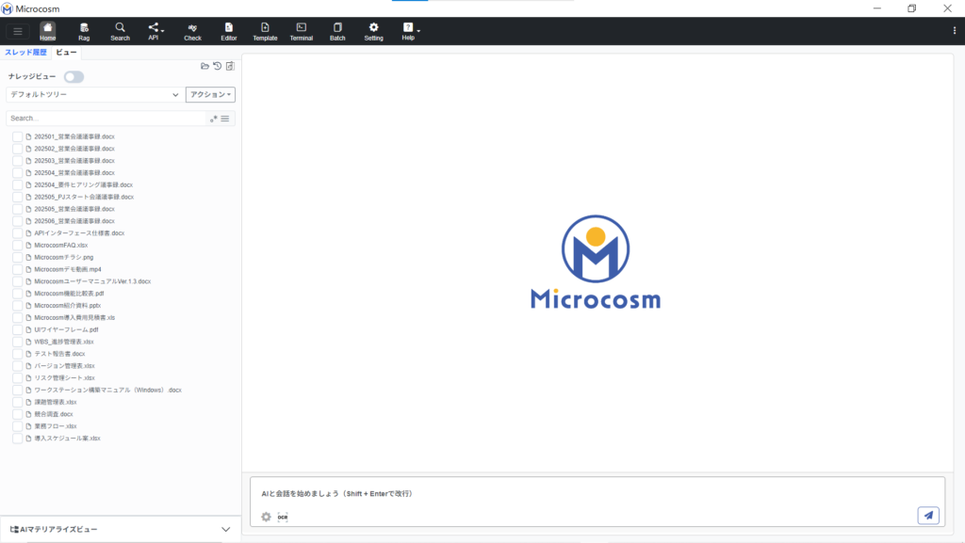This screenshot has width=965, height=543.
Task: Go to the Home toolbar icon
Action: pos(47,31)
